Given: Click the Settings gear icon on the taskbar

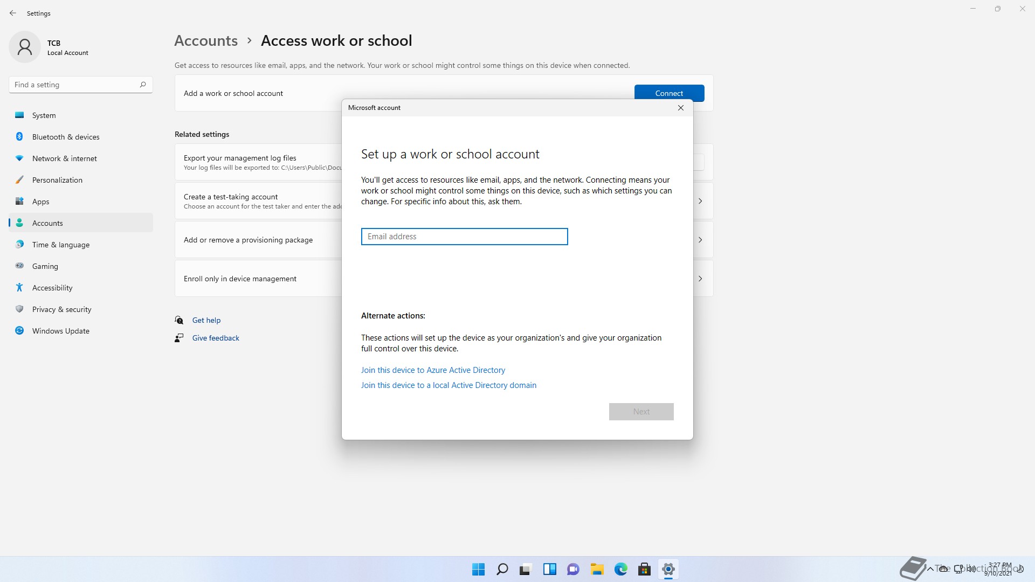Looking at the screenshot, I should pos(668,569).
